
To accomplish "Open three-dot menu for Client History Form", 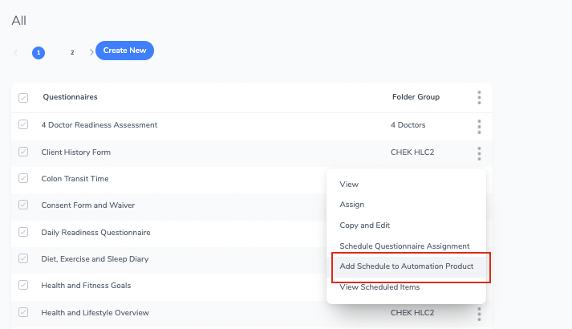I will [479, 153].
